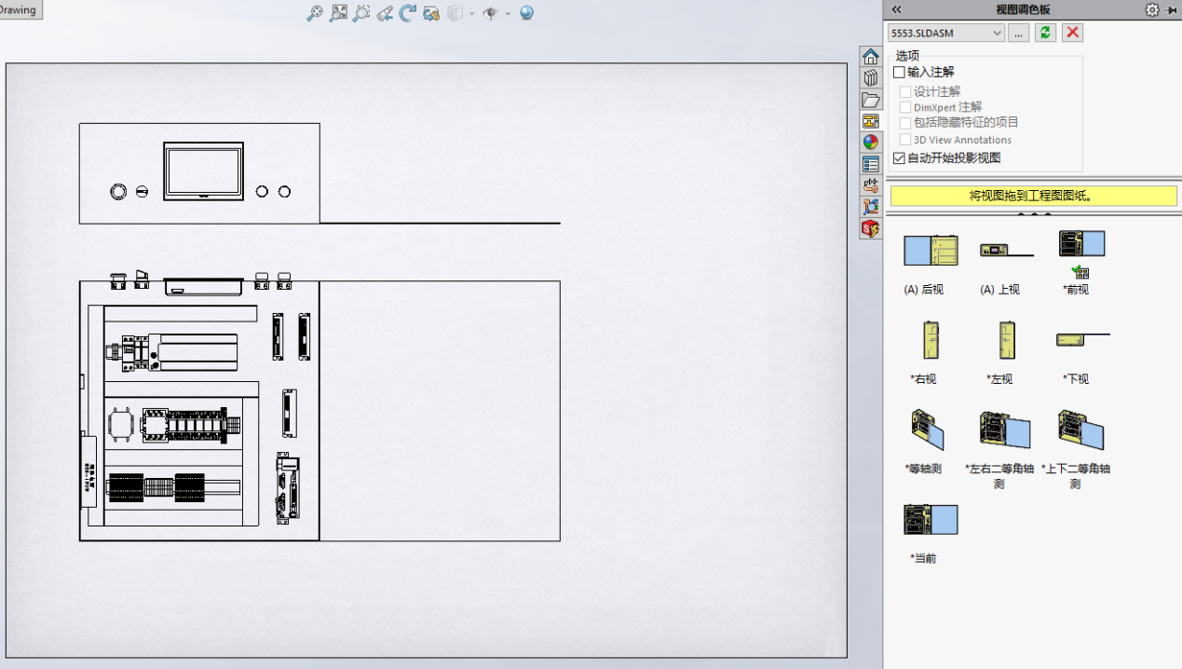The width and height of the screenshot is (1182, 669).
Task: Open the Design Library task pane tab
Action: [x=870, y=78]
